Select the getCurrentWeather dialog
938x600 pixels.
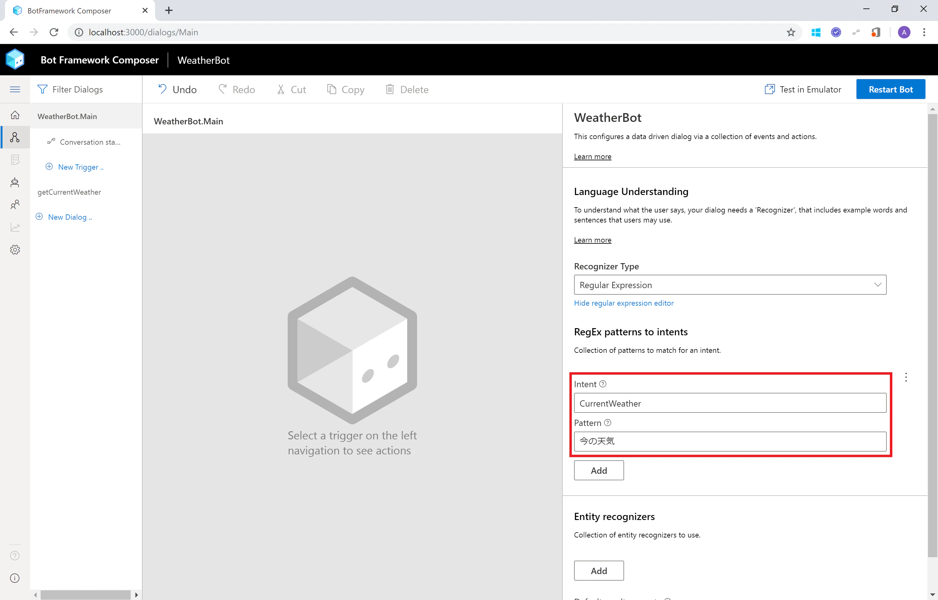pyautogui.click(x=86, y=192)
